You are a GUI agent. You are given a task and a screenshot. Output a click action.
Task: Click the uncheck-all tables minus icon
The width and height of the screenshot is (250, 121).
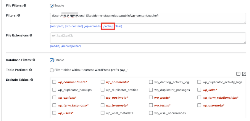(238, 74)
